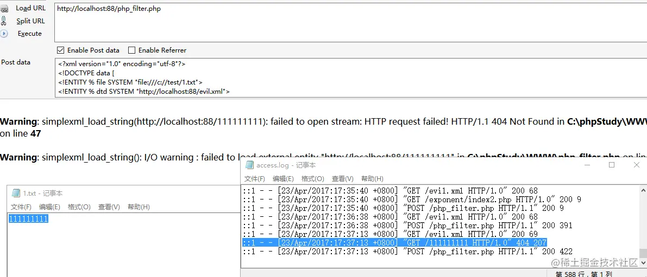Image resolution: width=647 pixels, height=277 pixels.
Task: Click the access.log vertical scrollbar thumb
Action: 643,253
